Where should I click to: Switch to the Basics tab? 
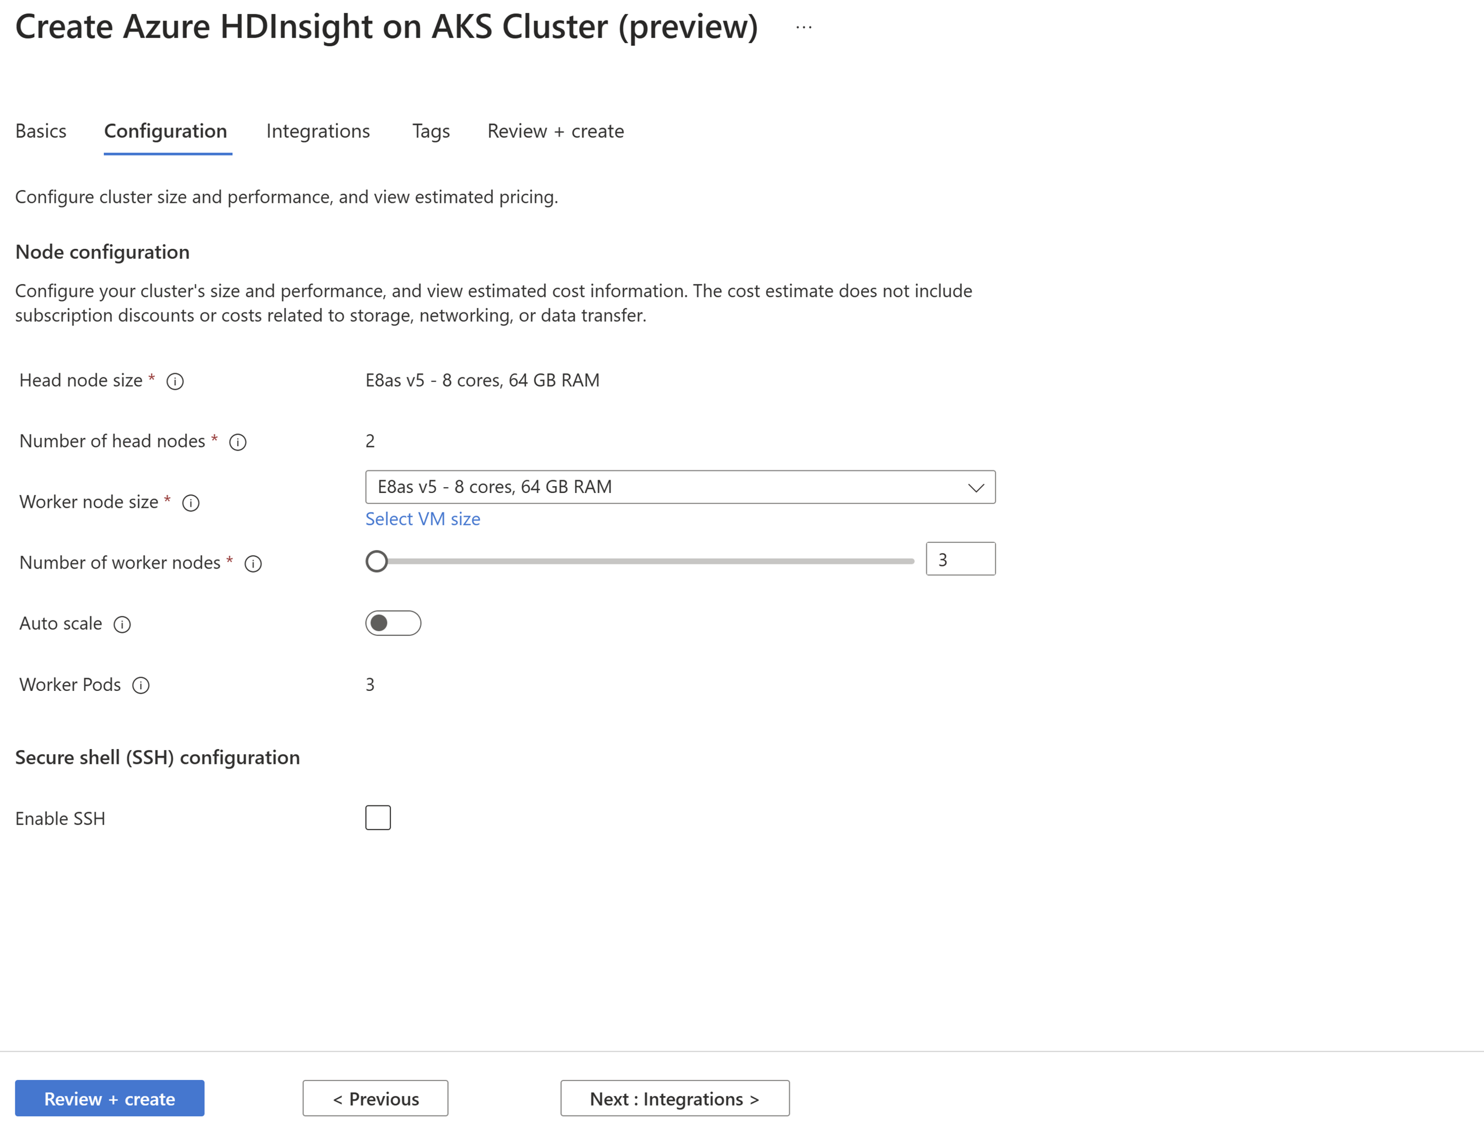tap(40, 130)
